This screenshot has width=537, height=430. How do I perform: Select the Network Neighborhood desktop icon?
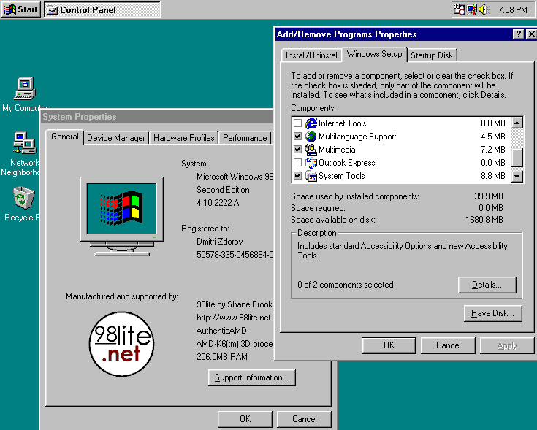20,154
